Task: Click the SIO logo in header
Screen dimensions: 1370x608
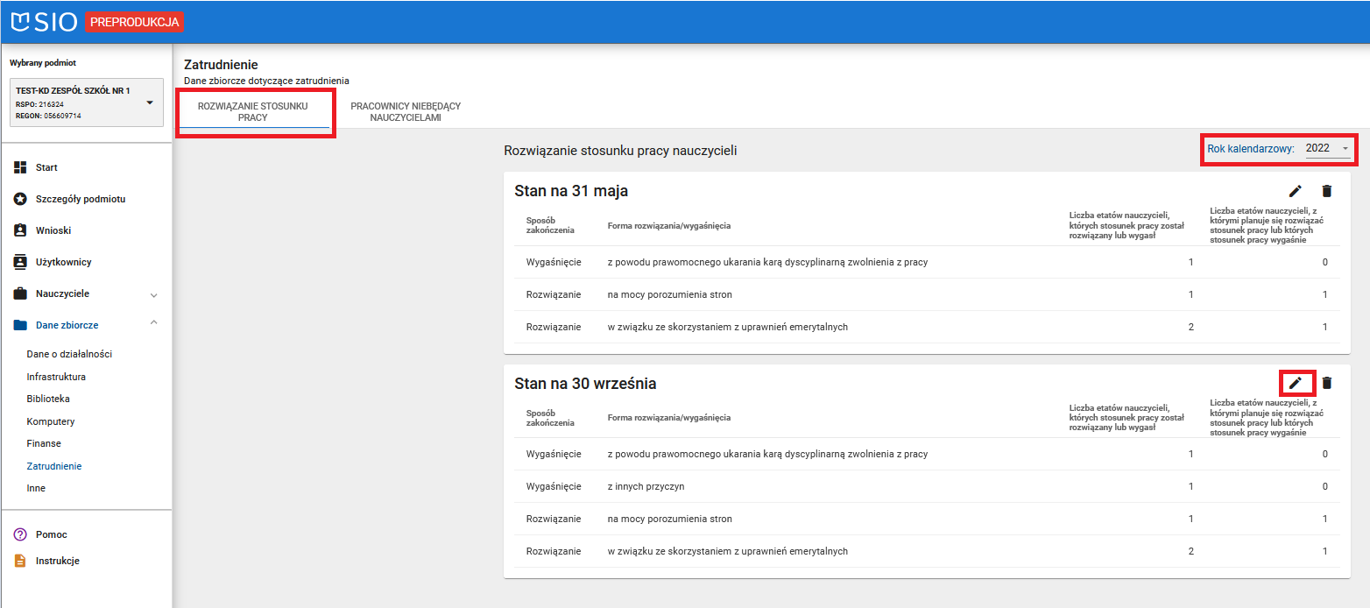Action: [44, 22]
